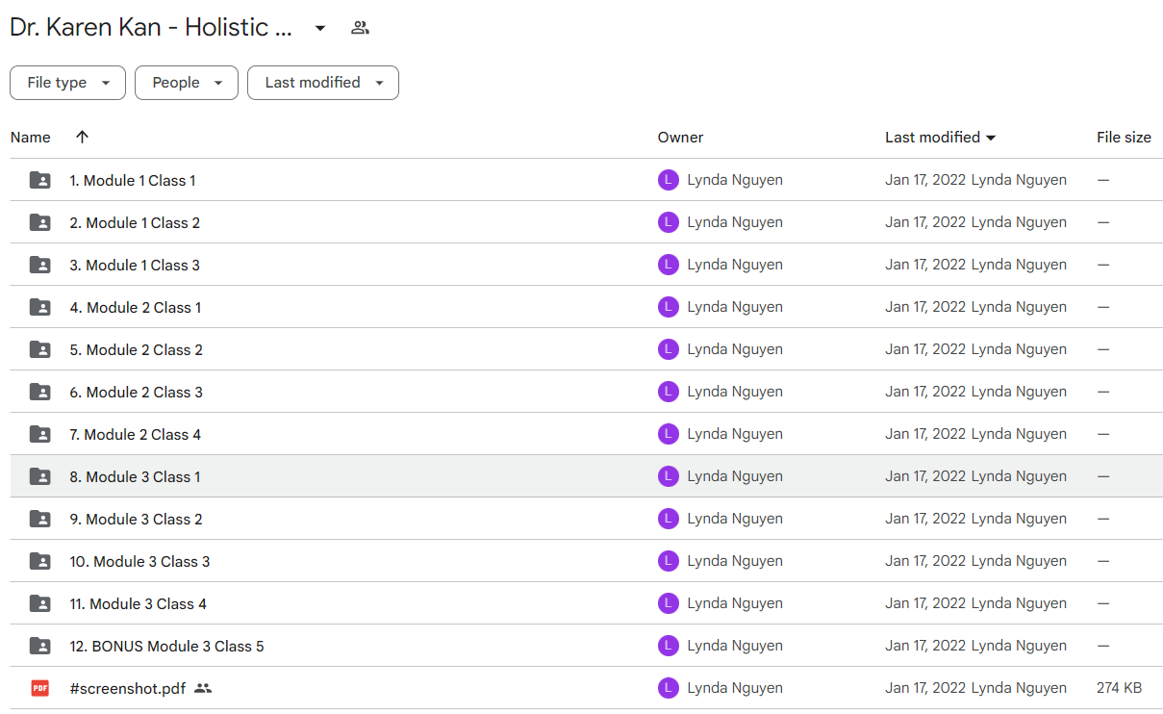This screenshot has width=1163, height=714.
Task: Select folder name 4. Module 2 Class 1
Action: click(136, 308)
